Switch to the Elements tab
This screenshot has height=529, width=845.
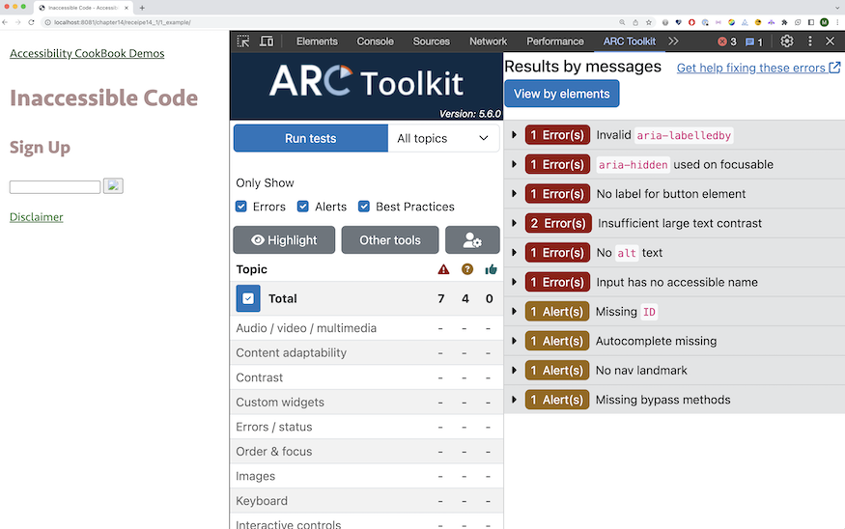(317, 42)
